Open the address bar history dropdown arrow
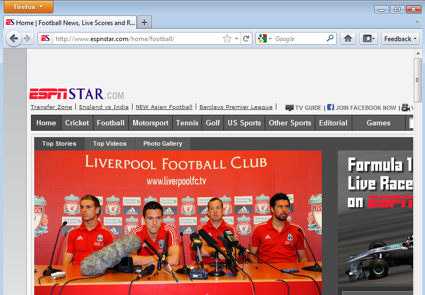425x295 pixels. tap(236, 38)
